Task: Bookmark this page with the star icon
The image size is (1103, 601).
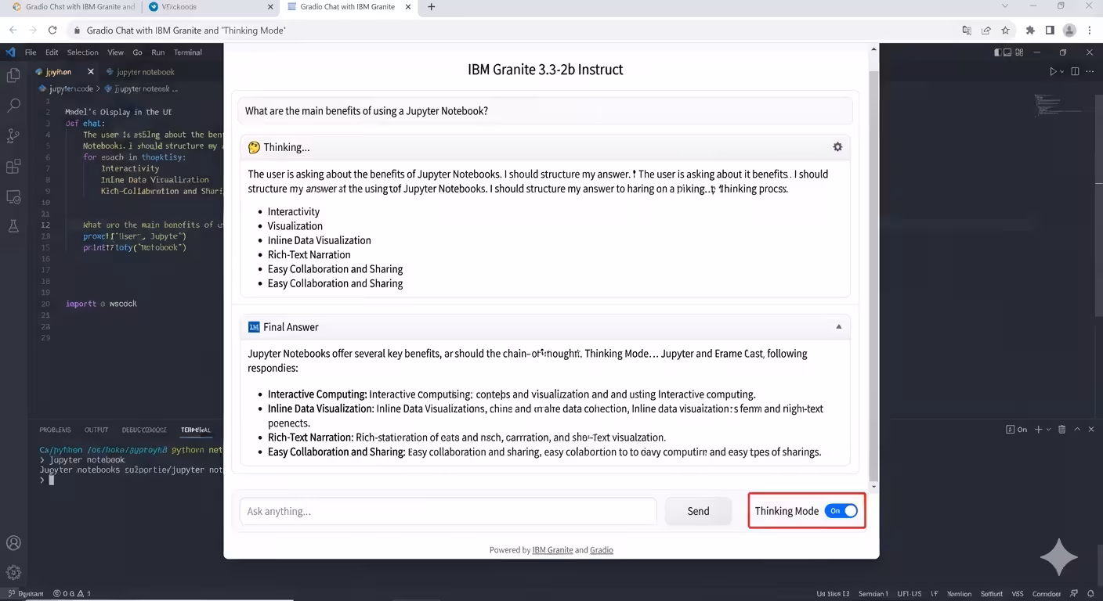Action: [x=1006, y=31]
